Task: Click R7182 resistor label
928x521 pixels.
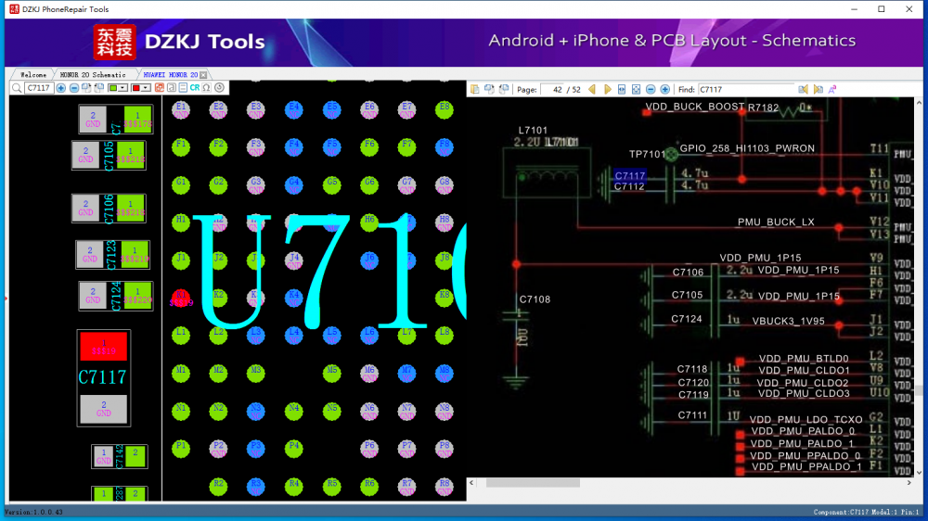Action: click(763, 108)
